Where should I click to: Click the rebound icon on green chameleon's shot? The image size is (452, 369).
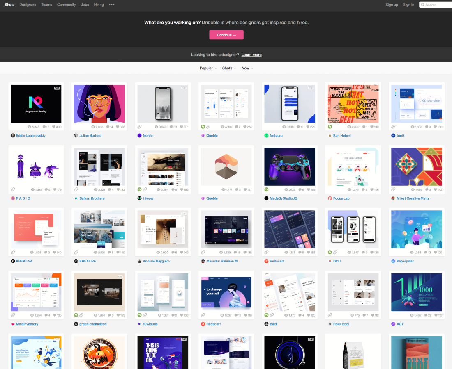76,315
